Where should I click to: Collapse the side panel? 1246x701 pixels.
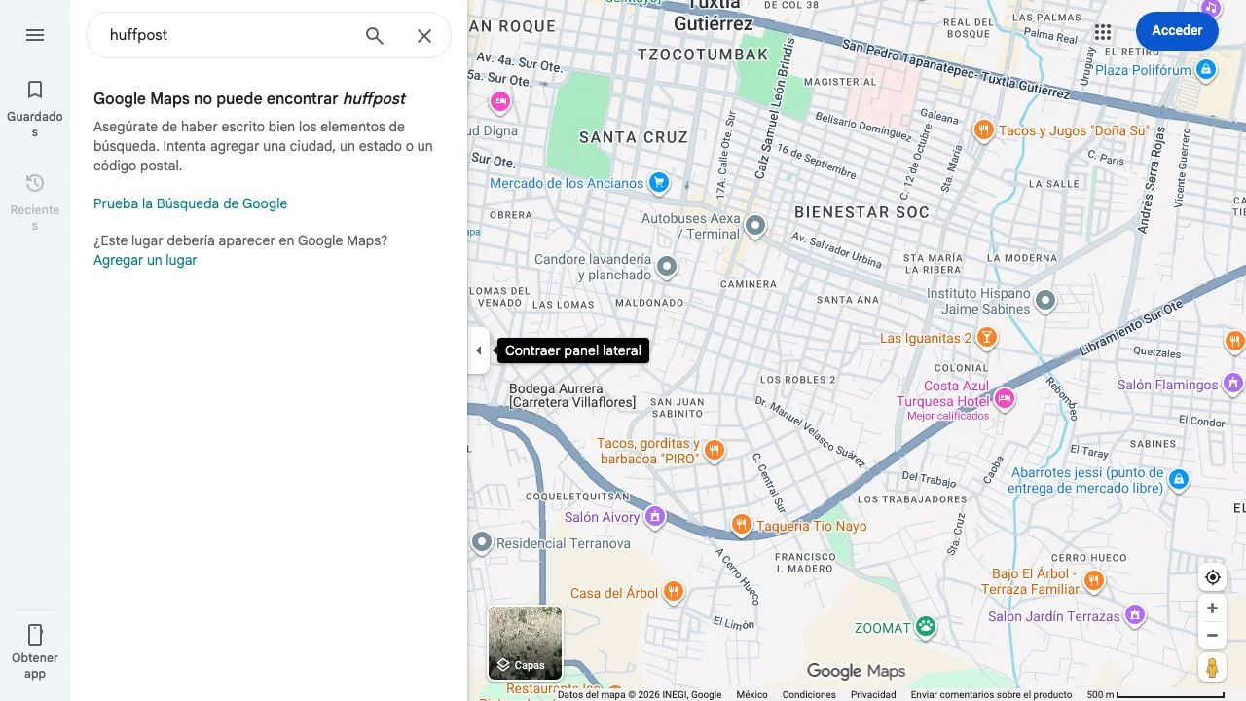pos(479,350)
